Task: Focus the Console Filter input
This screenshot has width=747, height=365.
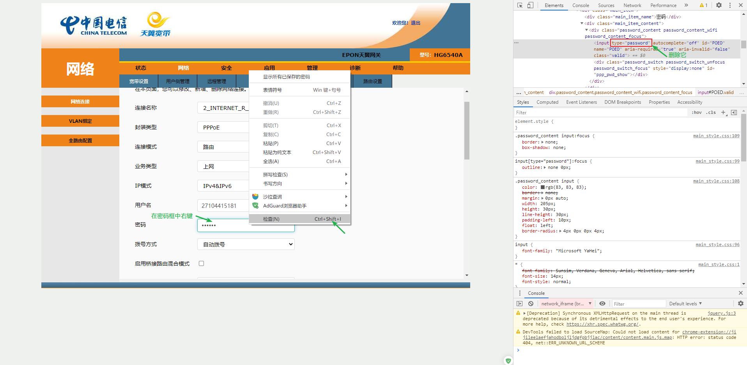Action: point(639,304)
